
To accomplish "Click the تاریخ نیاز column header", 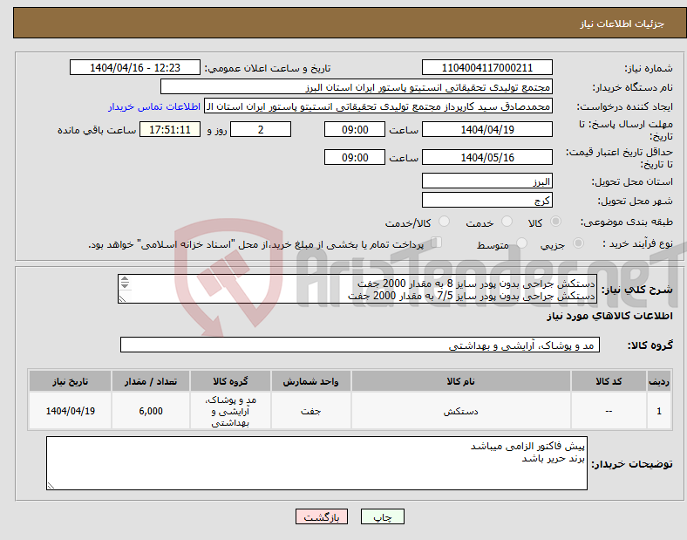I will 70,381.
